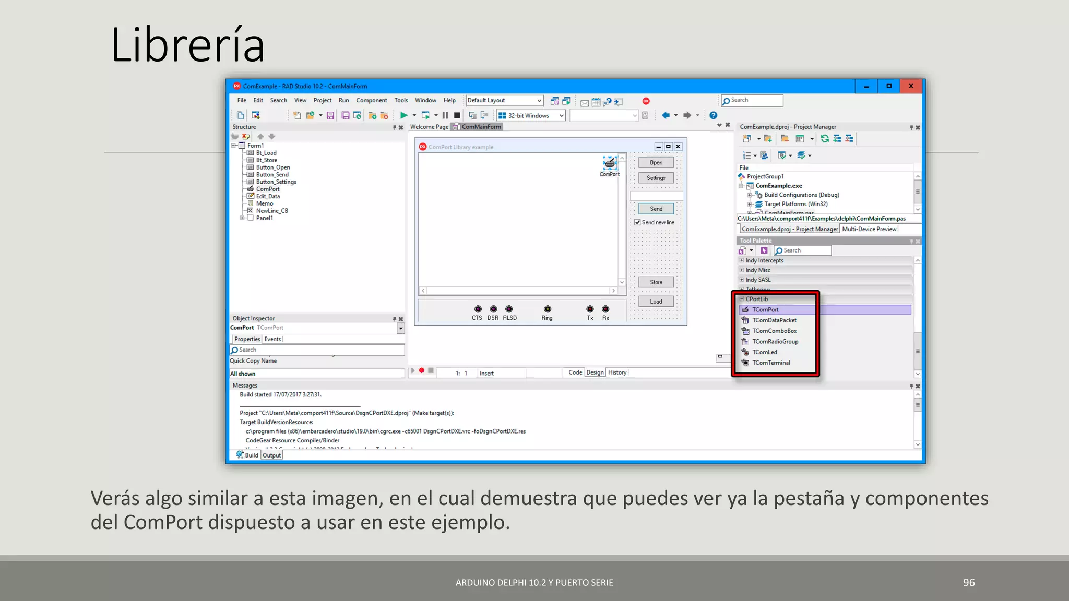Click the Tx indicator LED
Viewport: 1069px width, 601px height.
click(590, 309)
